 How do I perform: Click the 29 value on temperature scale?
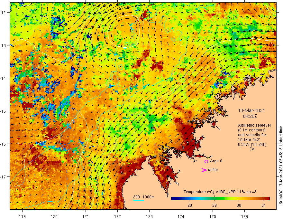click(x=214, y=205)
